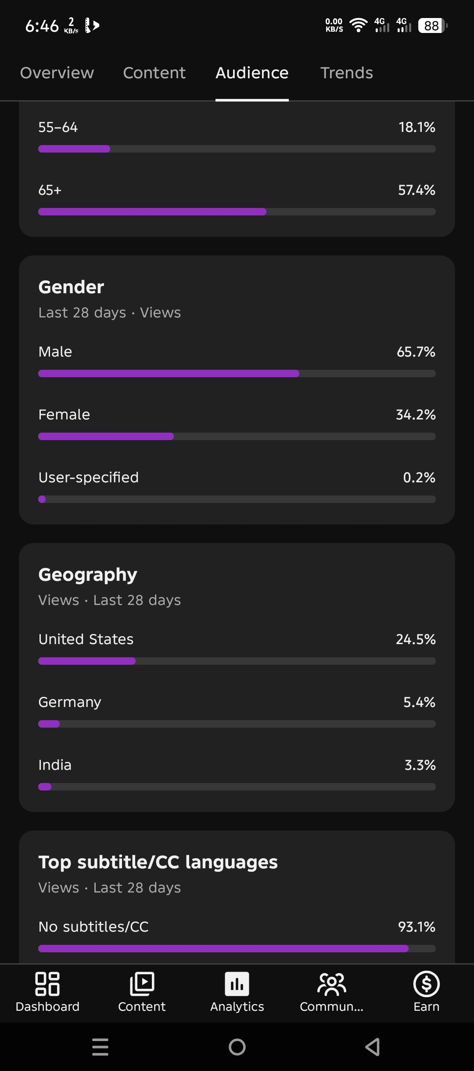Screen dimensions: 474x1071
Task: Tap the Android home circle button
Action: [237, 1047]
